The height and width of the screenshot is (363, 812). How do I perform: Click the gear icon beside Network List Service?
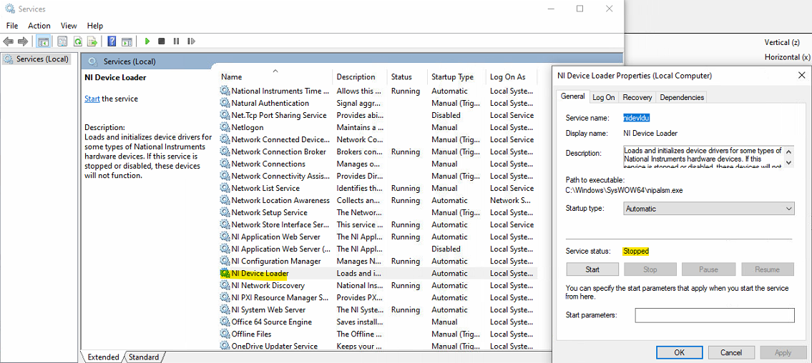(225, 188)
